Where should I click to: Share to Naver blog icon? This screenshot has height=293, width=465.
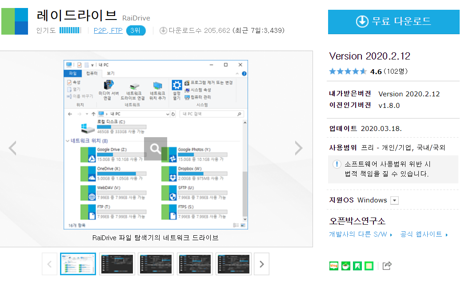(334, 266)
